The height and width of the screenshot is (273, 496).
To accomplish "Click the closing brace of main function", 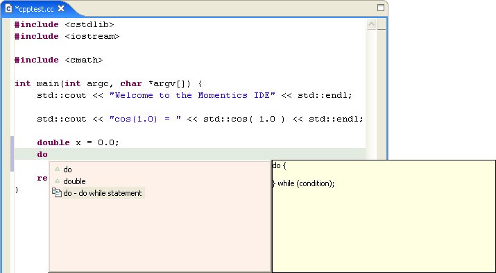I will [x=17, y=190].
